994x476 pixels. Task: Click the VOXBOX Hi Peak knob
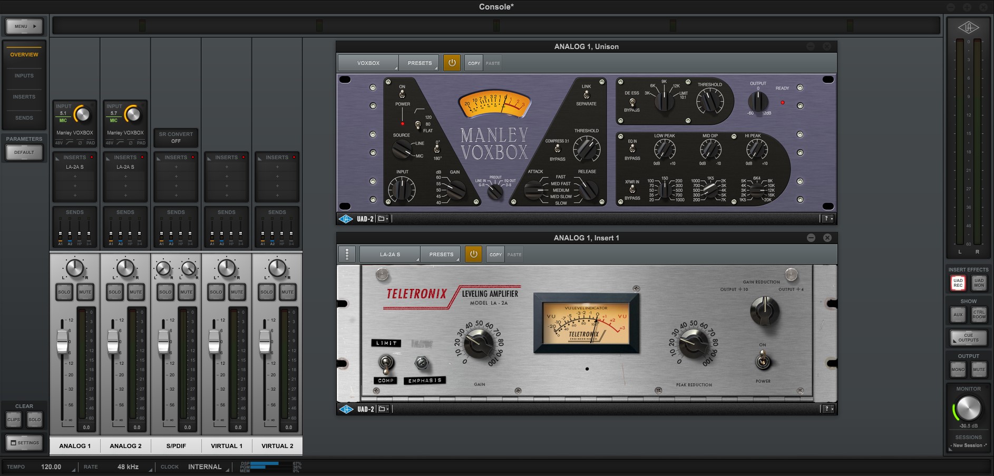coord(756,150)
